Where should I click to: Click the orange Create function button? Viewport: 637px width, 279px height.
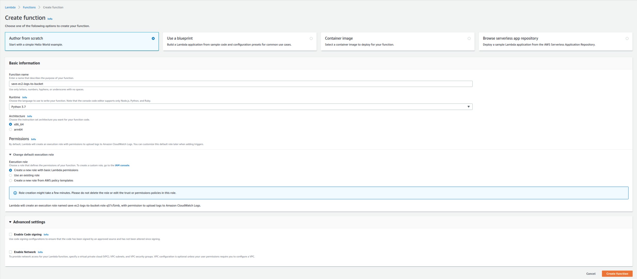[617, 274]
